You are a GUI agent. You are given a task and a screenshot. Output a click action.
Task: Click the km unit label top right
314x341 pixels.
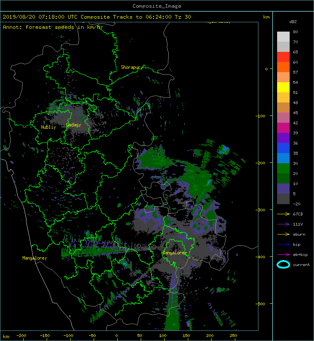266,17
